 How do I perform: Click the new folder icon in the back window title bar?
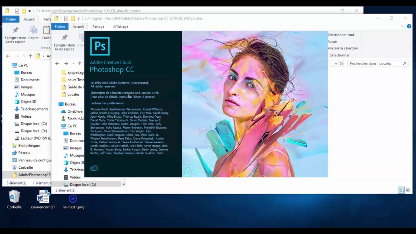pos(23,11)
